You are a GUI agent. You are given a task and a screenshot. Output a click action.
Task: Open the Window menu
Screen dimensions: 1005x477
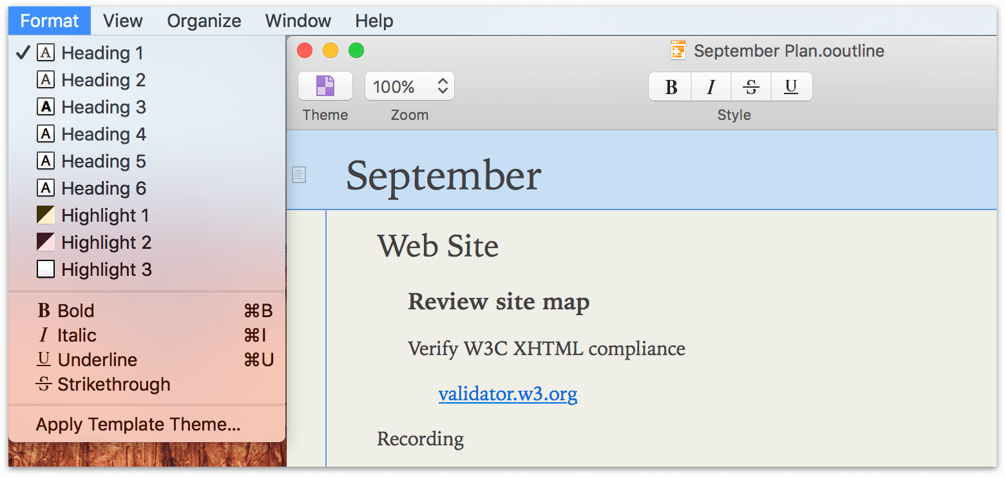coord(298,21)
